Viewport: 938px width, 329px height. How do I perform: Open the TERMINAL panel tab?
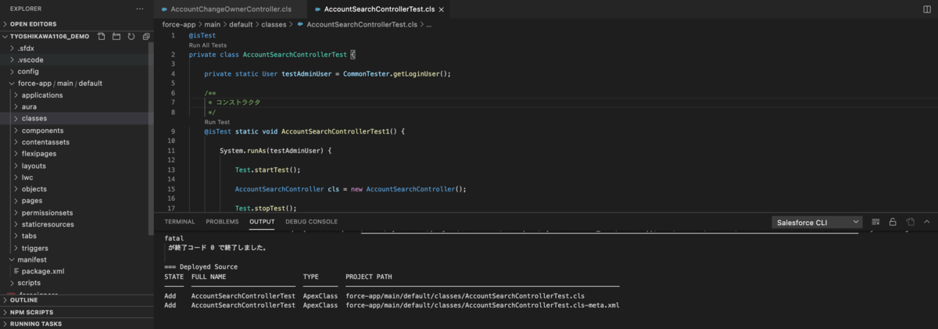click(x=180, y=222)
